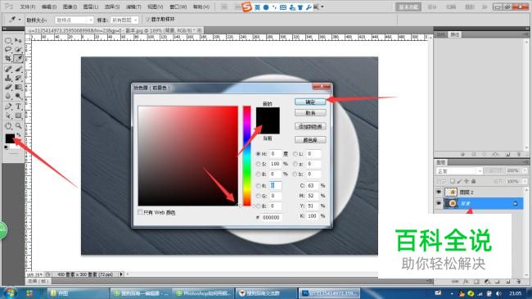Hide 图层 2 layer with eye icon
The image size is (532, 299).
tap(439, 193)
